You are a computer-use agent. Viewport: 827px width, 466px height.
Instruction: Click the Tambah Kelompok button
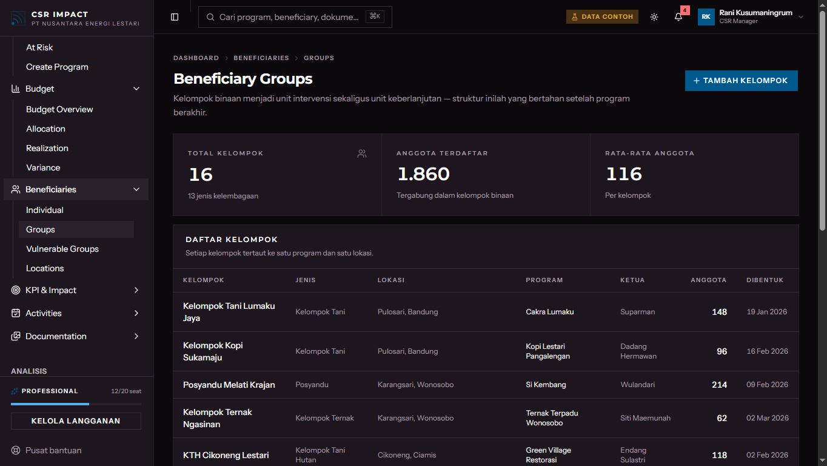click(x=742, y=81)
